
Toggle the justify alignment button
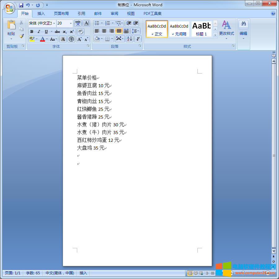click(x=119, y=31)
